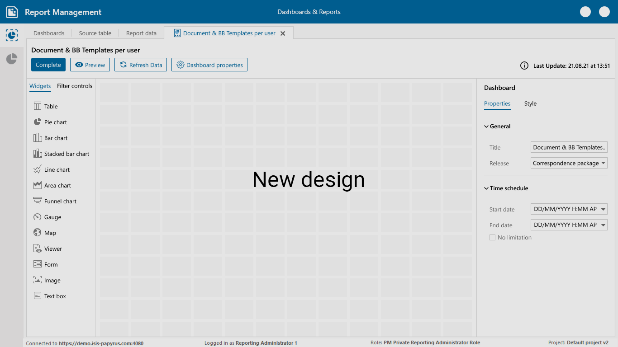Pick the Funnel chart widget icon

point(38,201)
